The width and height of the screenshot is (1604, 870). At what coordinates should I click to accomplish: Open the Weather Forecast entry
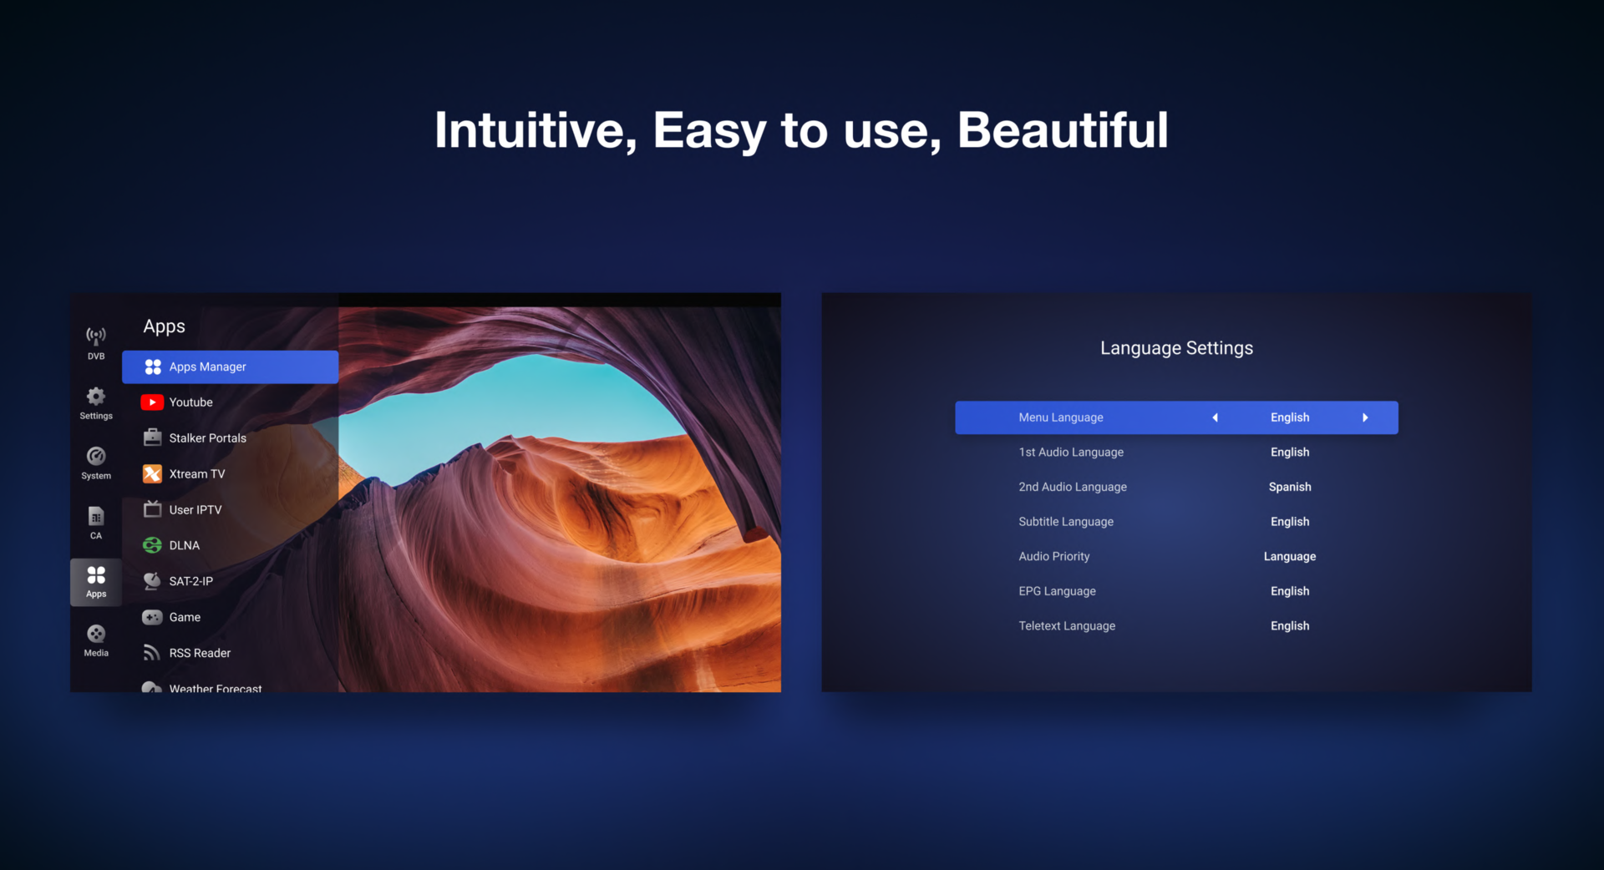pos(230,686)
